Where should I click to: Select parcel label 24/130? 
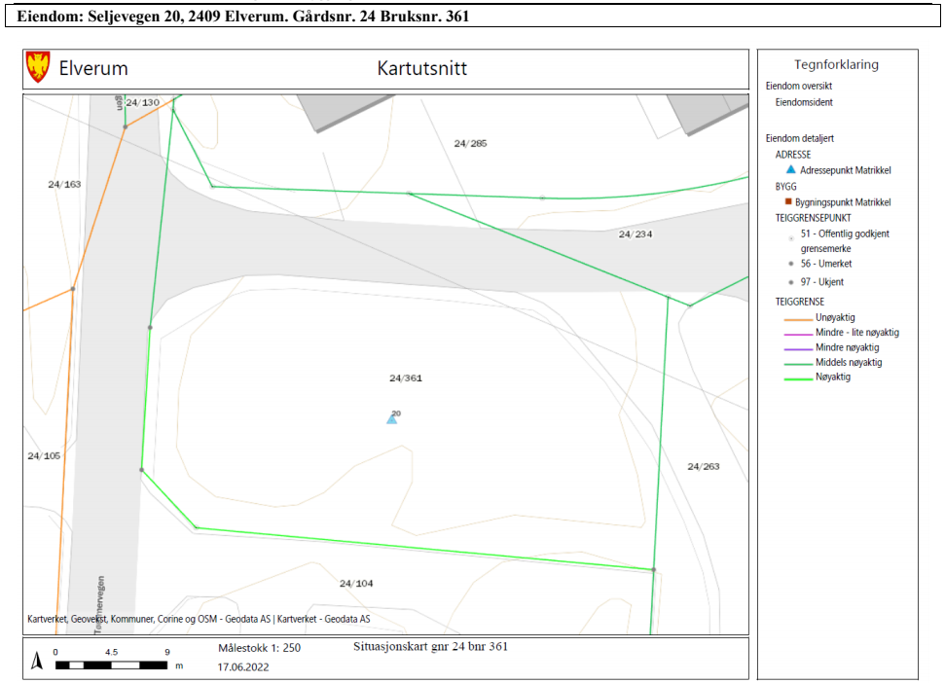point(143,102)
